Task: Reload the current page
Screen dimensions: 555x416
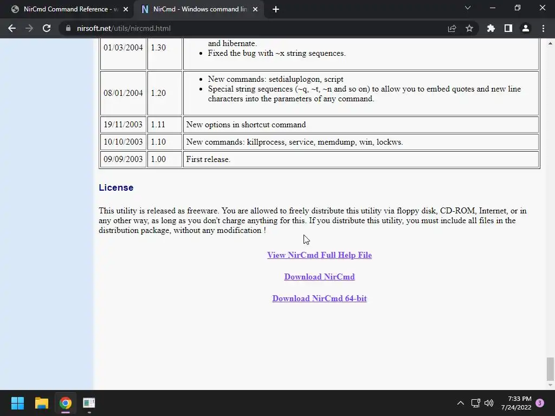Action: pos(47,28)
